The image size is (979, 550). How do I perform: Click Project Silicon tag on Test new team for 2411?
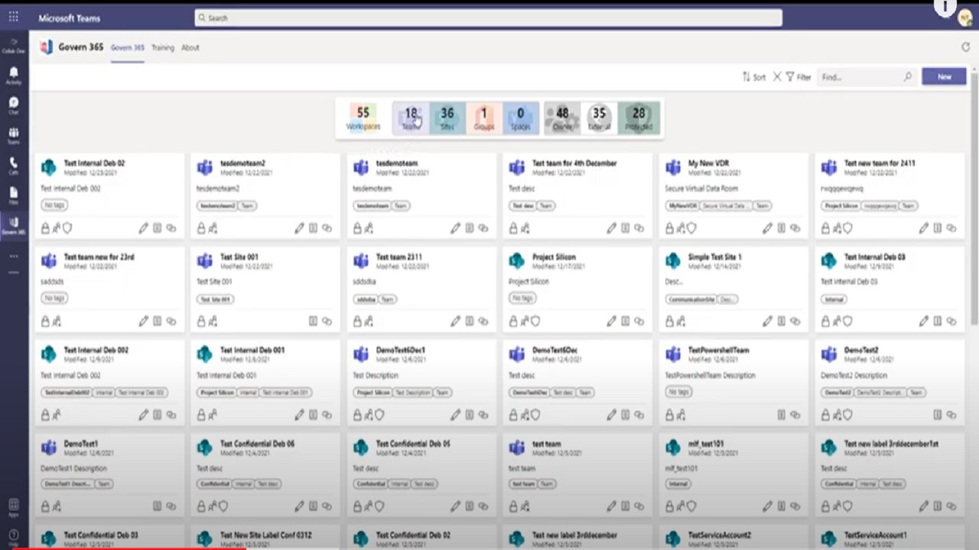[x=841, y=205]
